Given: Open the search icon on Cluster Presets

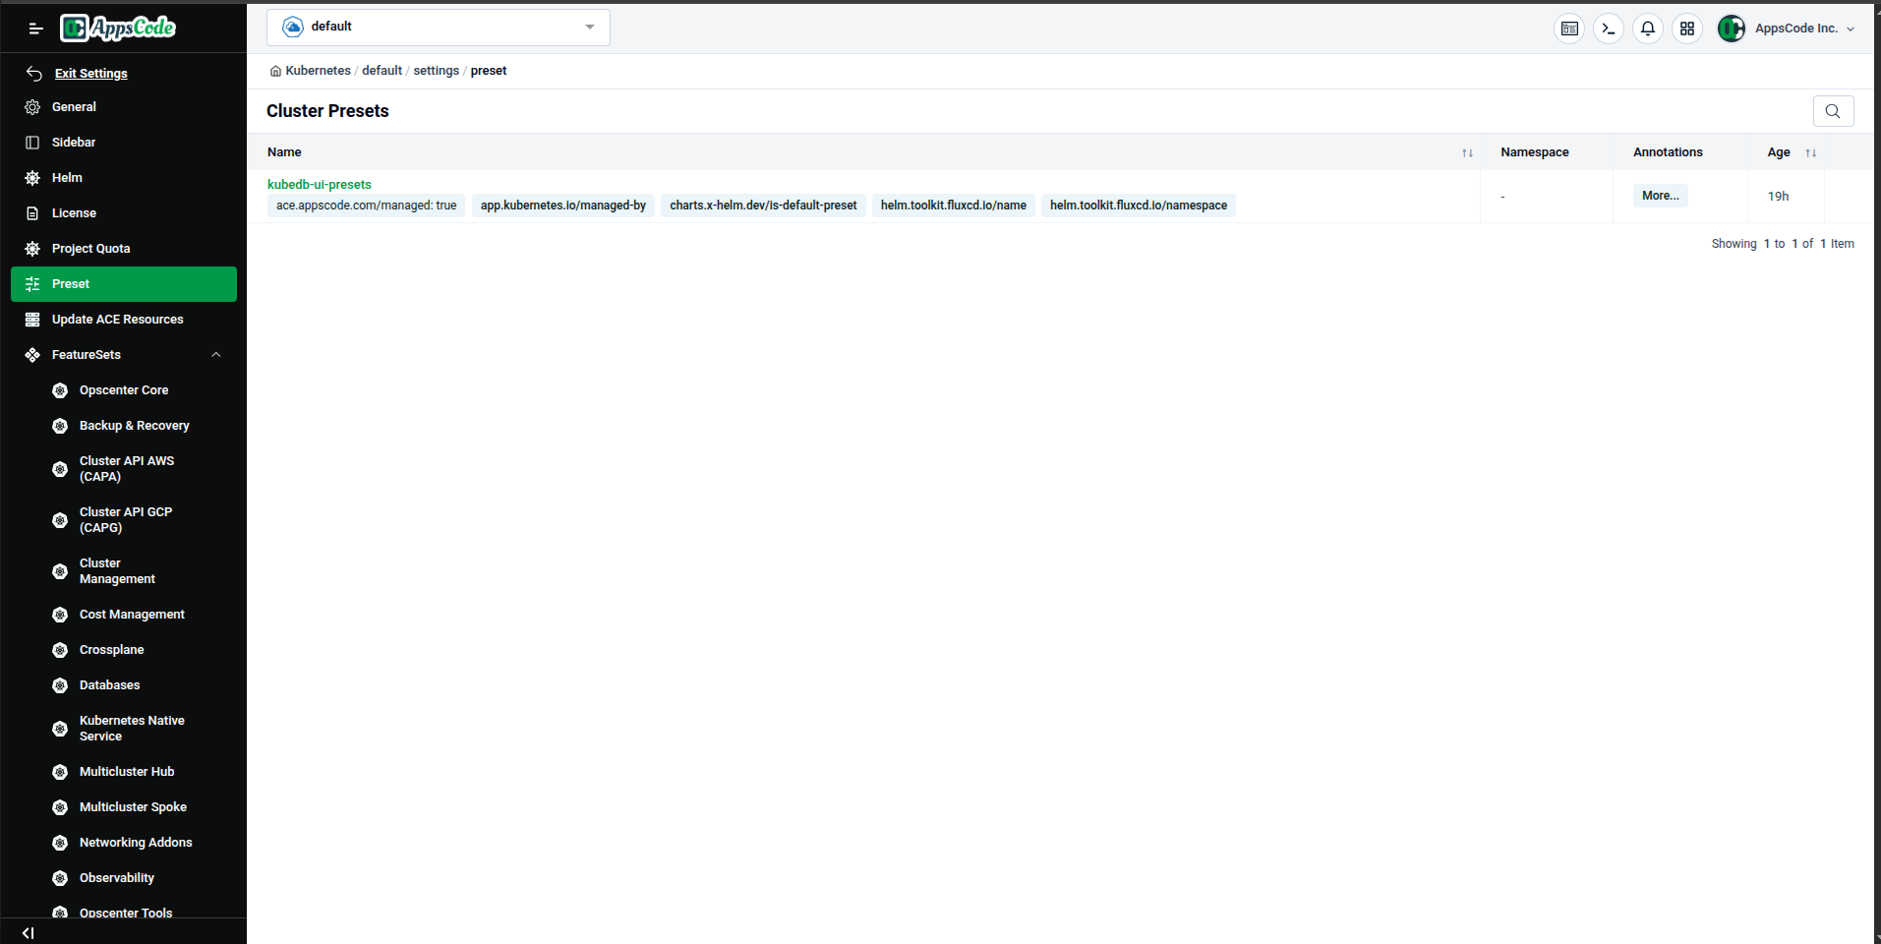Looking at the screenshot, I should click(x=1832, y=111).
